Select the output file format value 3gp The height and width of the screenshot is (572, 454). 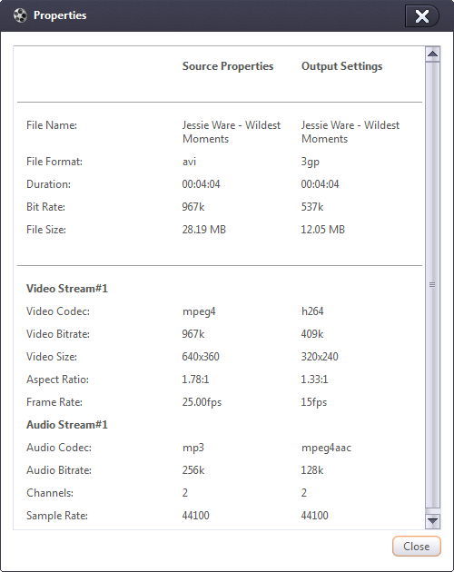pyautogui.click(x=310, y=162)
